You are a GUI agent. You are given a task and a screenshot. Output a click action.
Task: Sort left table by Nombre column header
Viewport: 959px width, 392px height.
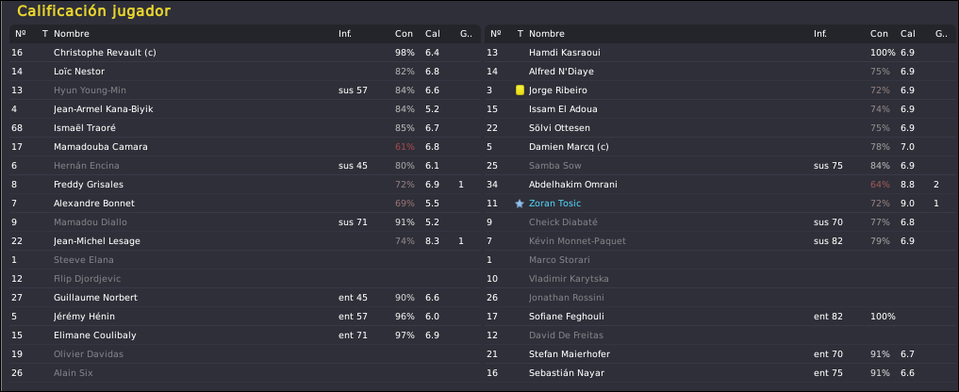(x=71, y=34)
